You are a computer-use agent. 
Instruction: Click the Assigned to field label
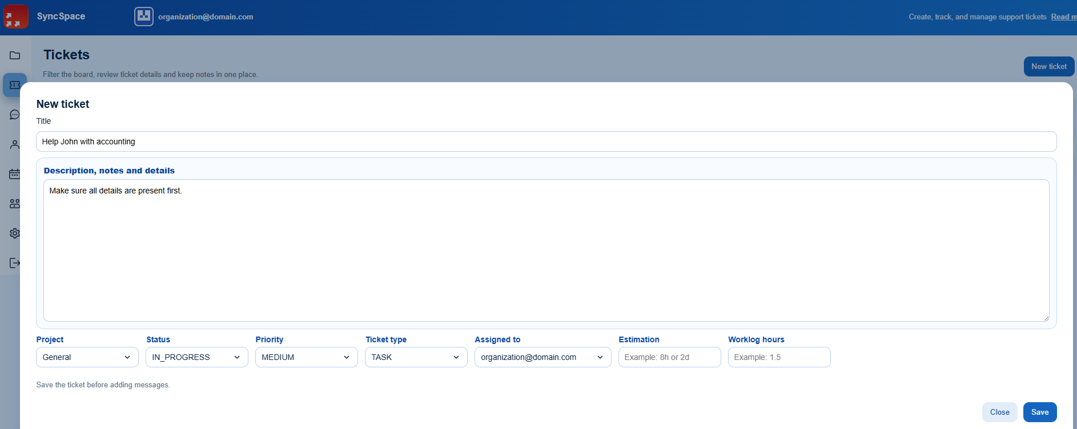point(498,339)
